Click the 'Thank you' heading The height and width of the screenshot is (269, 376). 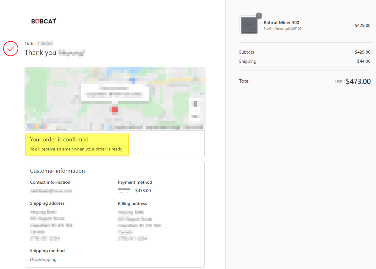point(40,52)
